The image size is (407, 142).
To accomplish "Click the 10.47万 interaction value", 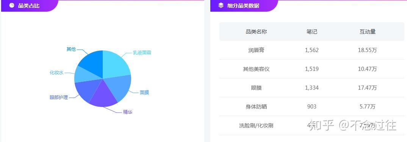I will [367, 69].
